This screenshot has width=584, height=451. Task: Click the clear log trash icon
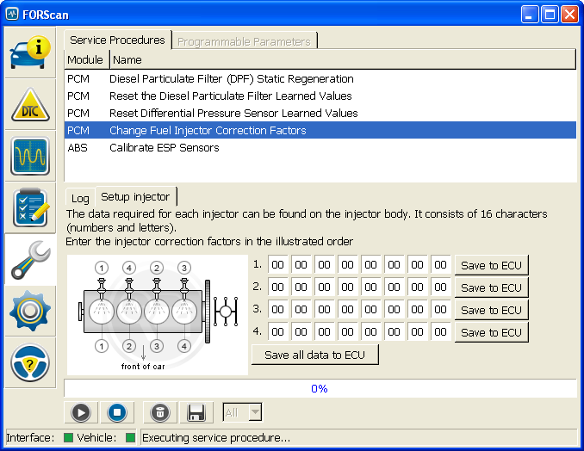coord(159,412)
